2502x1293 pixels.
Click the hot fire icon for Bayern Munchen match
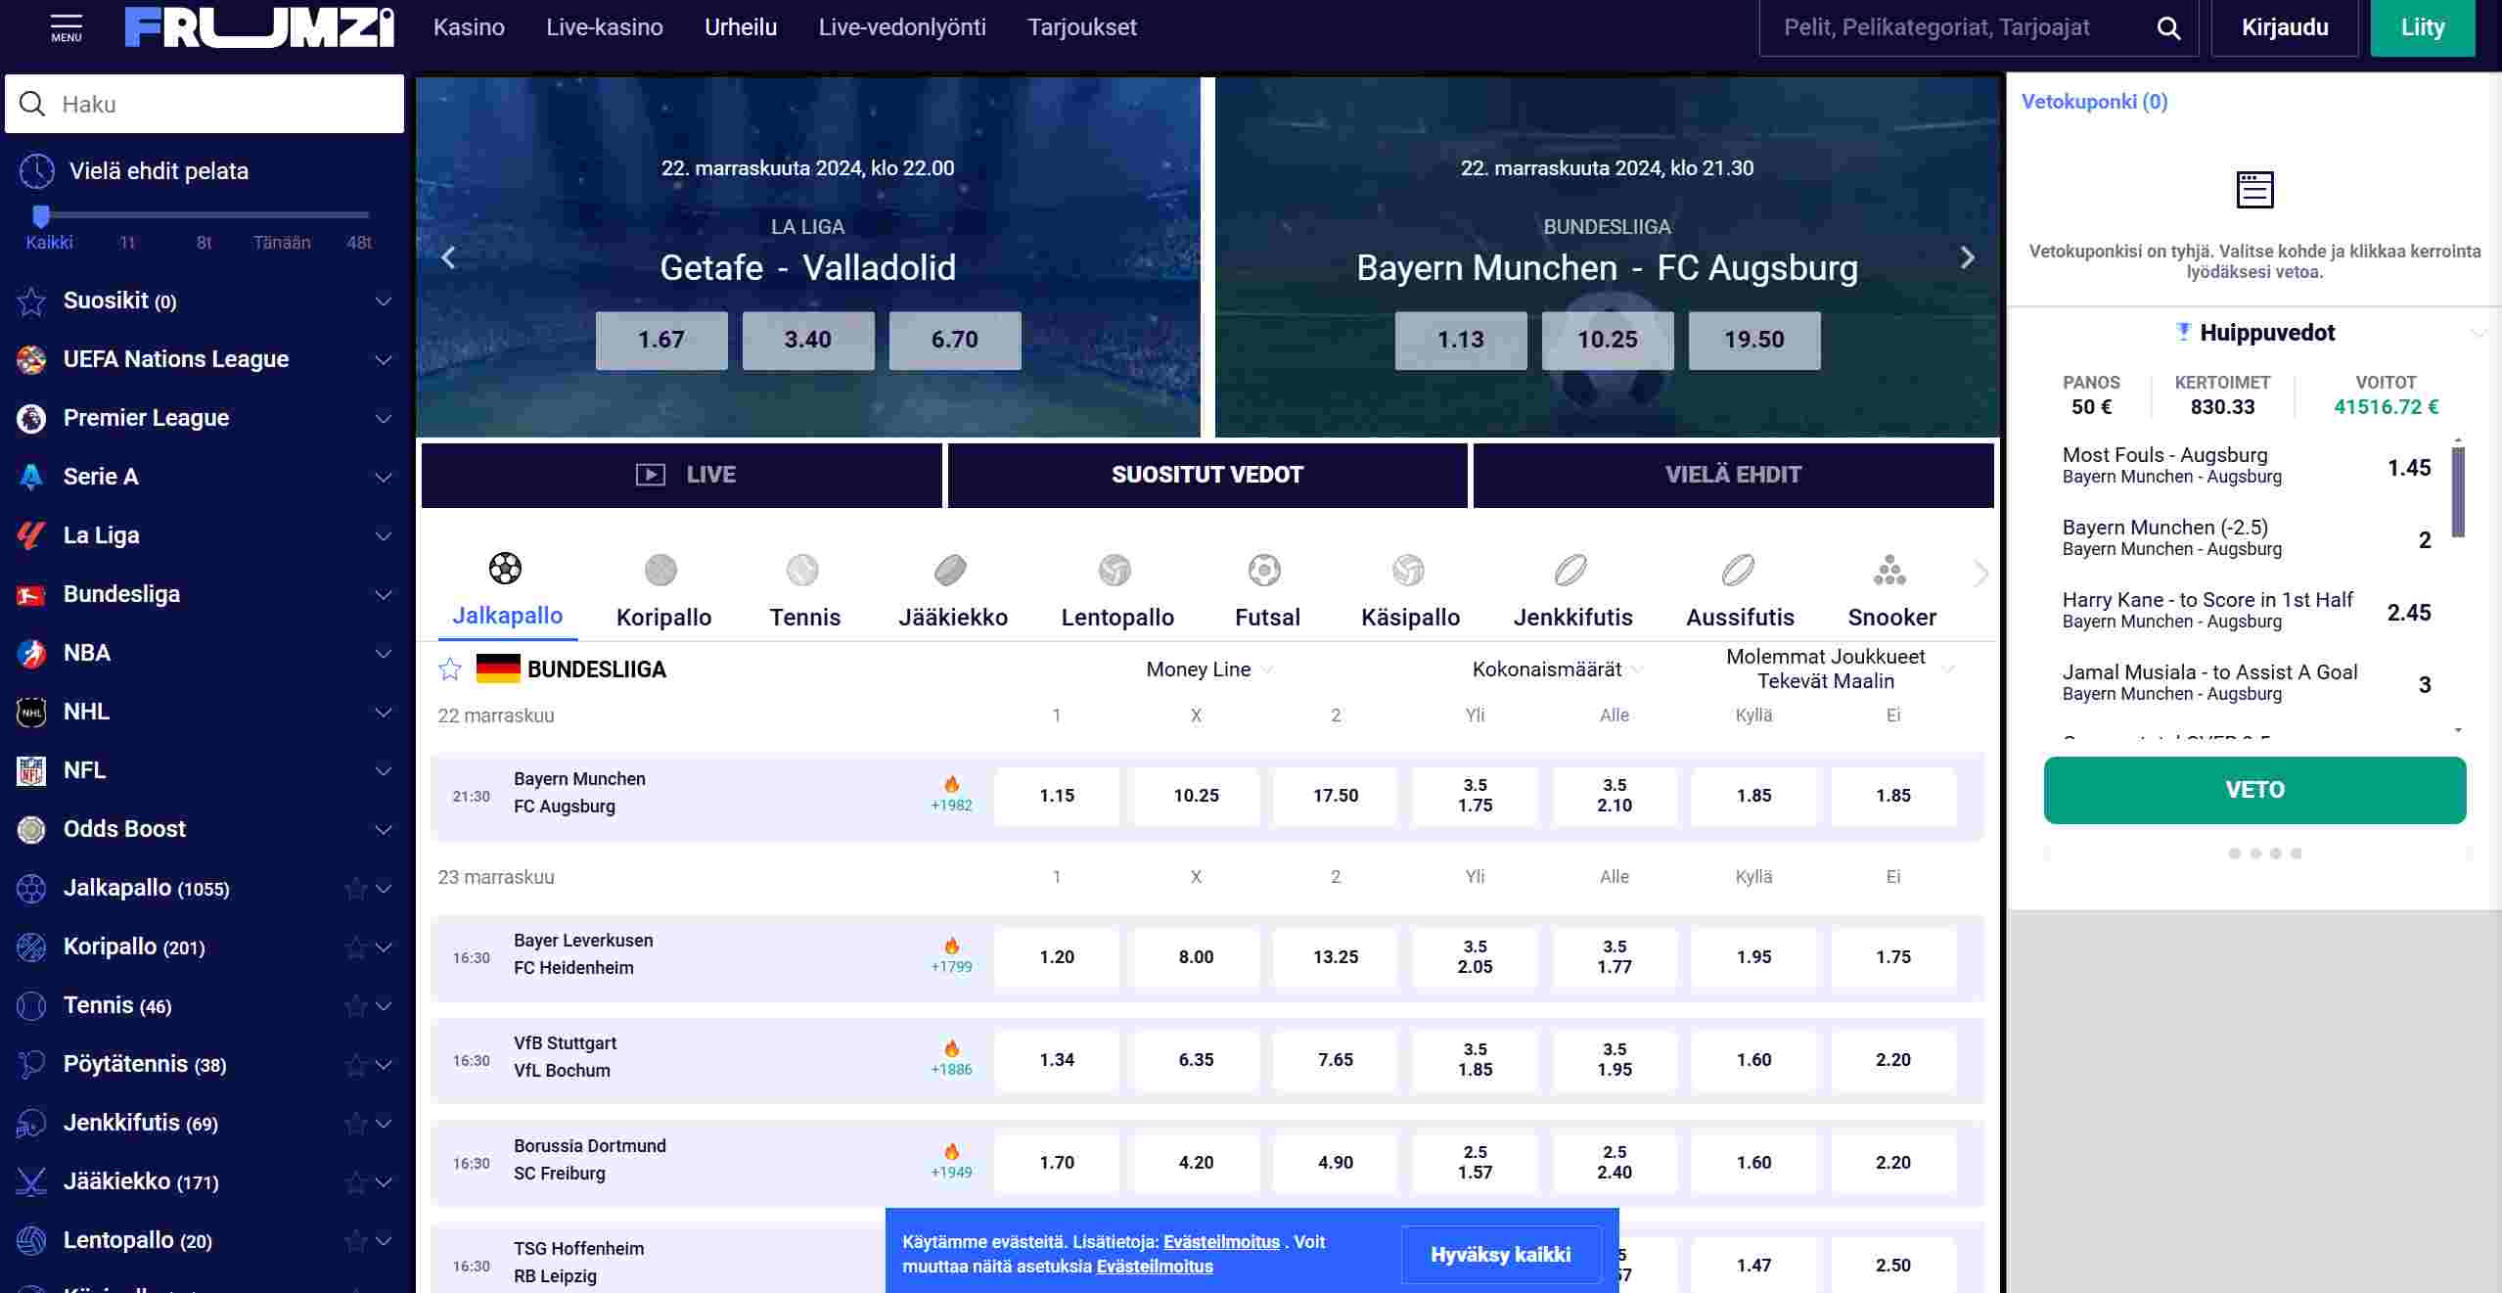point(951,784)
